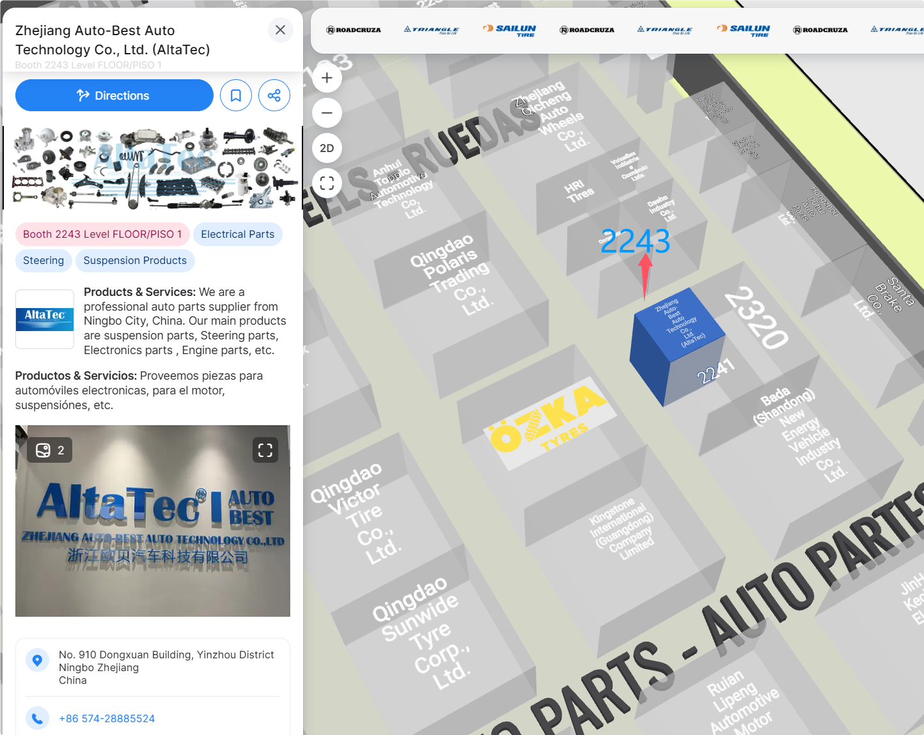The image size is (924, 735).
Task: Bookmark this exhibitor
Action: (x=236, y=95)
